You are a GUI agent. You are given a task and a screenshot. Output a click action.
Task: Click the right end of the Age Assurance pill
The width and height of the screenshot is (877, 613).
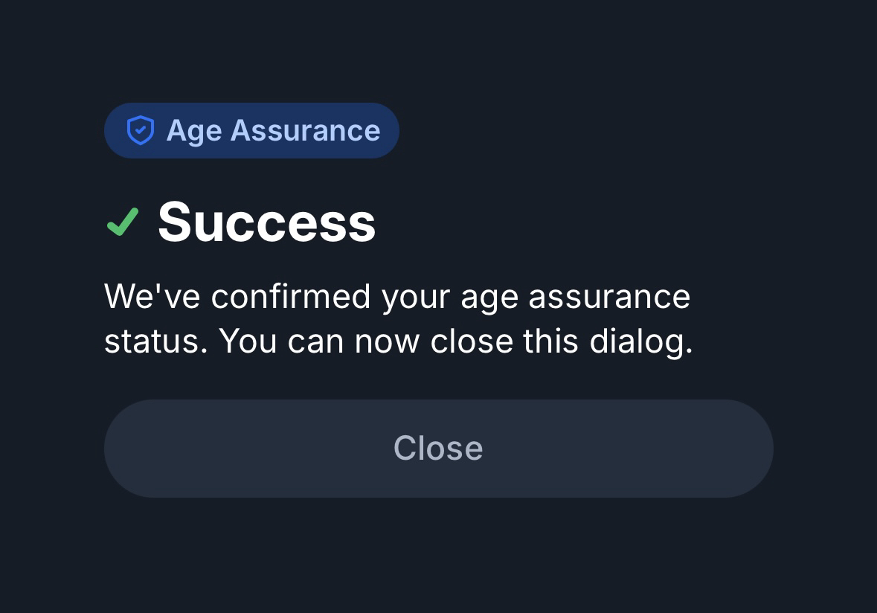click(x=389, y=130)
